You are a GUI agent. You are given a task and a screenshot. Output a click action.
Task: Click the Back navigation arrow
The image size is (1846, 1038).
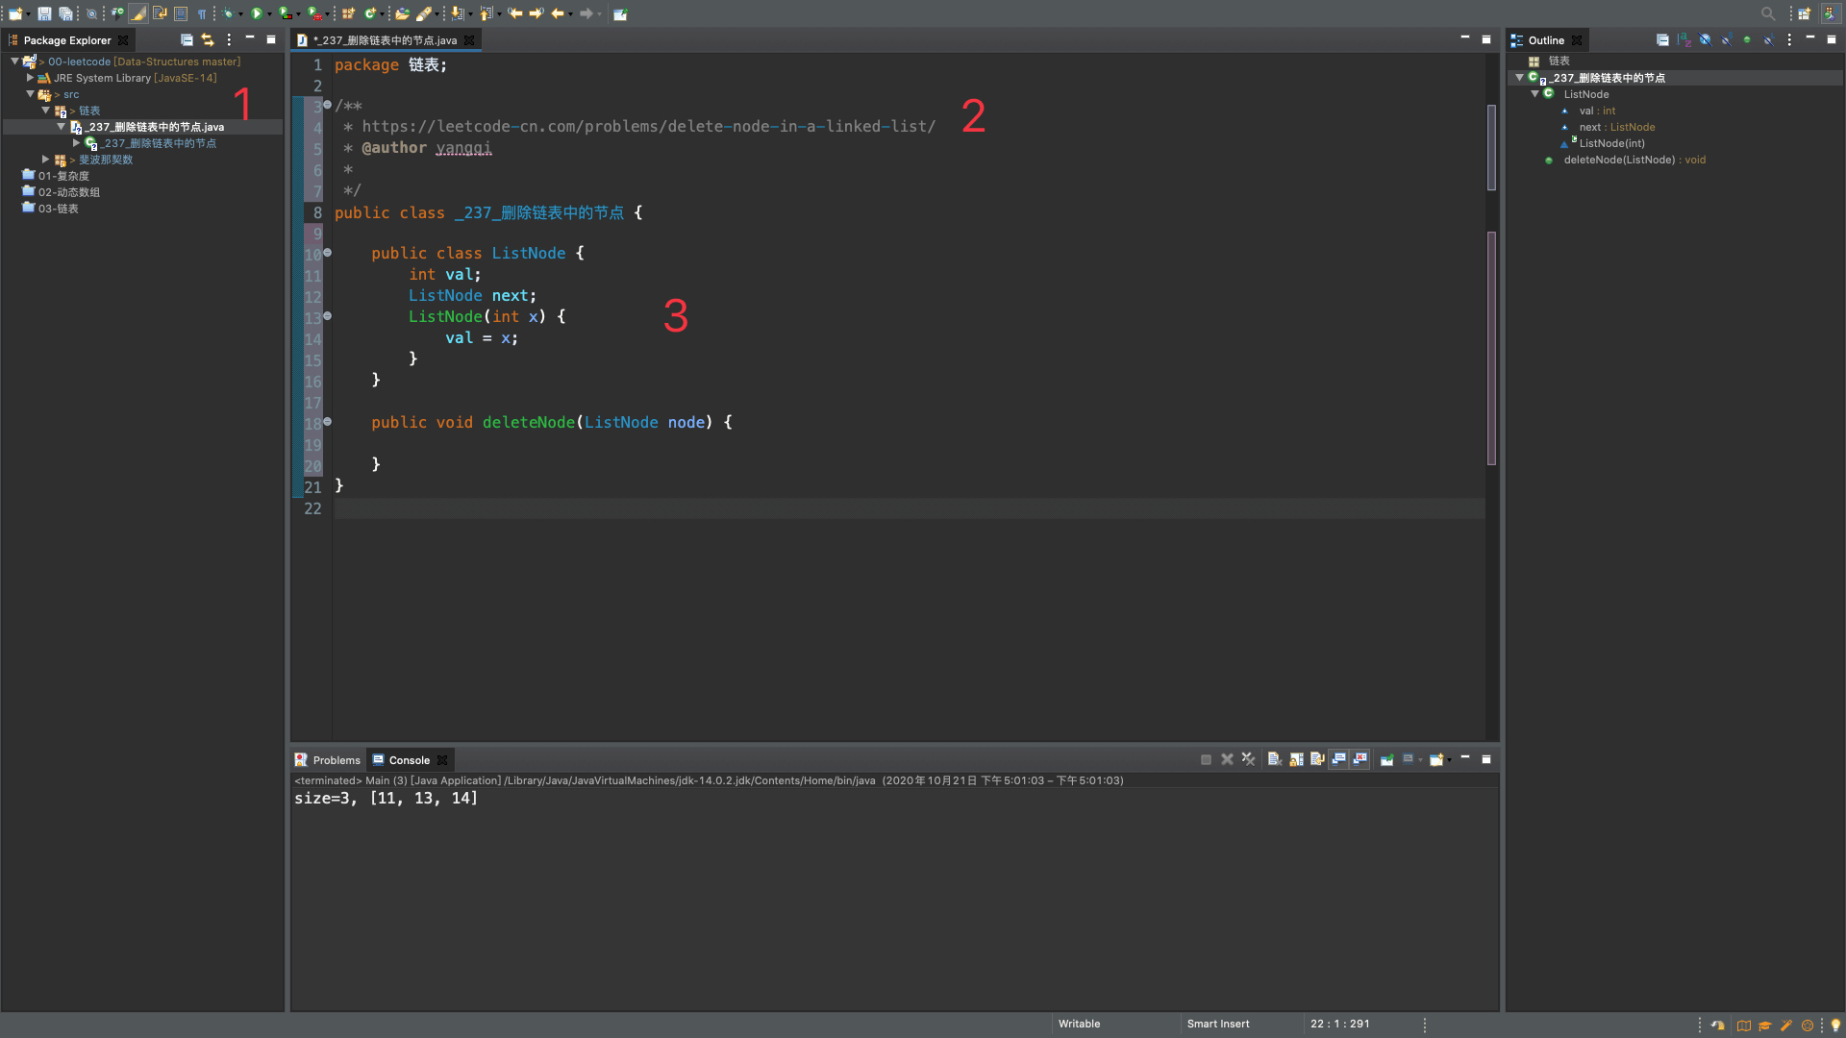click(x=558, y=13)
